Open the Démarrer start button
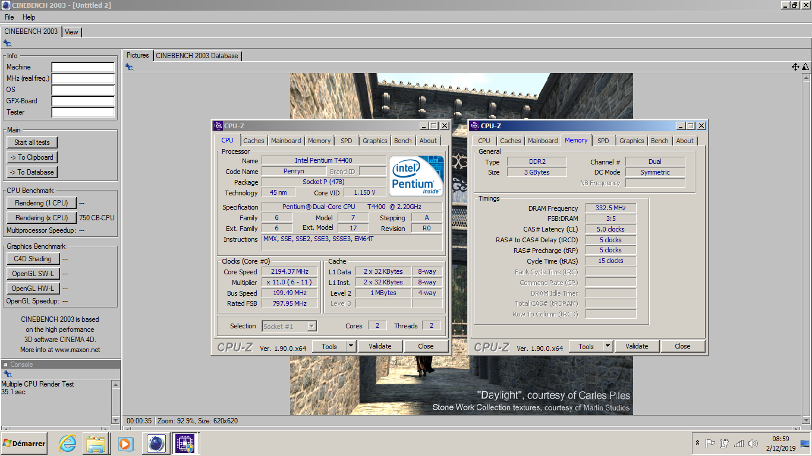 click(24, 444)
